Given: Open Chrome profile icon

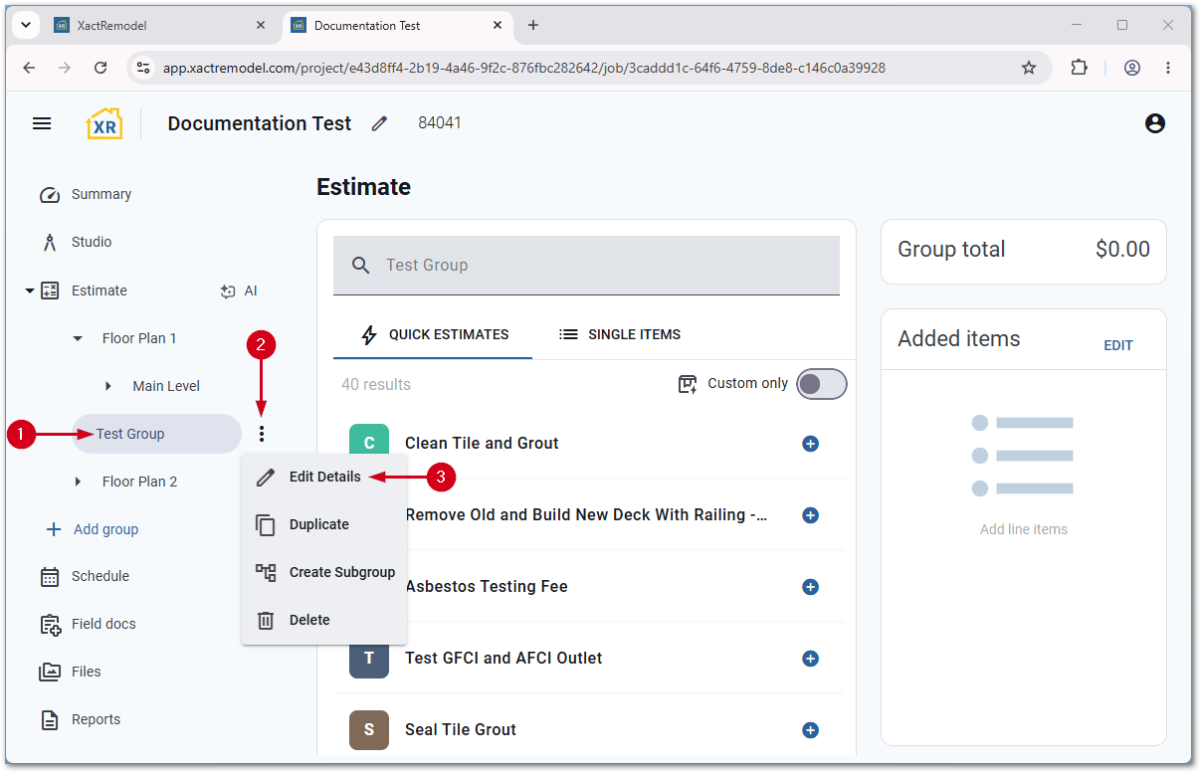Looking at the screenshot, I should point(1132,68).
